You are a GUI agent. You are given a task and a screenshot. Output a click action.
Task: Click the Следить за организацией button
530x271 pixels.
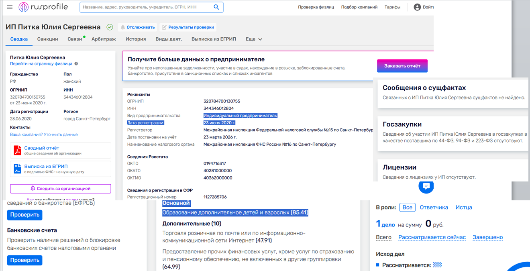61,189
